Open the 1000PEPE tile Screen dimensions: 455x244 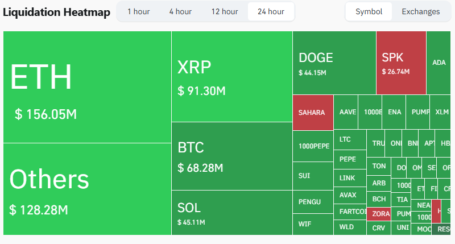coord(313,146)
